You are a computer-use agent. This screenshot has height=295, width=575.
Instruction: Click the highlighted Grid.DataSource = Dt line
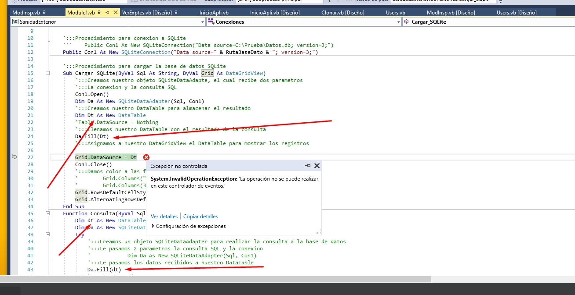tap(106, 157)
